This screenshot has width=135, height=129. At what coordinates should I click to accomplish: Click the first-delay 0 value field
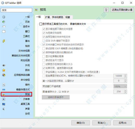click(119, 81)
